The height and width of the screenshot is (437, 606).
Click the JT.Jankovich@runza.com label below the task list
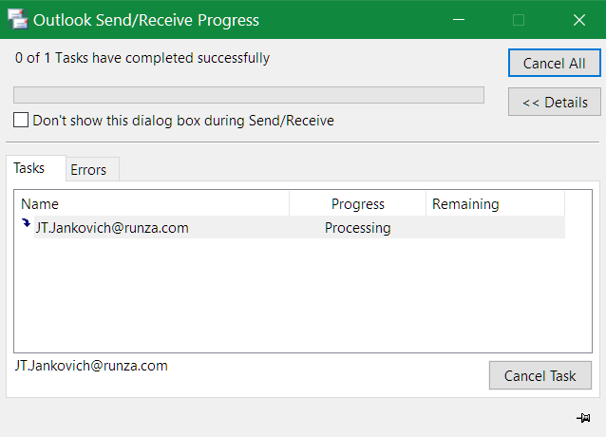click(91, 366)
